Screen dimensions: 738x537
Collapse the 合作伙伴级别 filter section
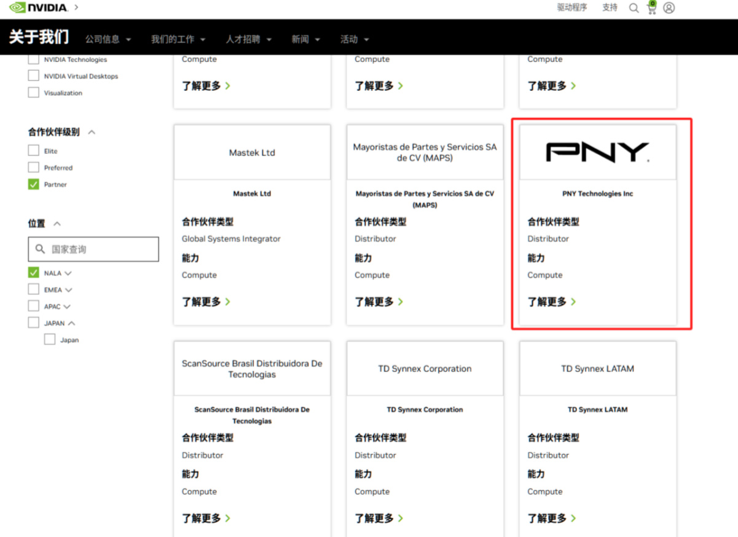92,132
